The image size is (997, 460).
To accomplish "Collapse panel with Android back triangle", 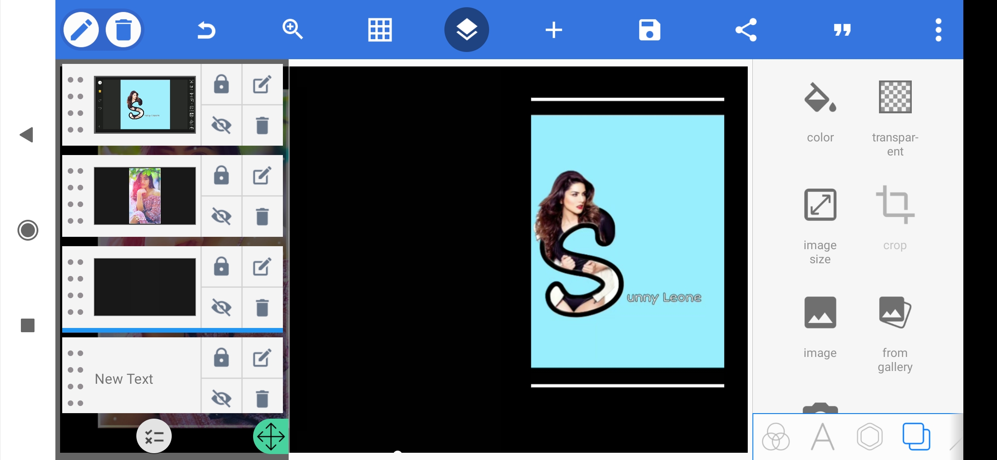I will tap(27, 135).
